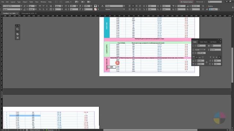The height and width of the screenshot is (131, 234).
Task: Open the Window menu
Action: pos(43,2)
